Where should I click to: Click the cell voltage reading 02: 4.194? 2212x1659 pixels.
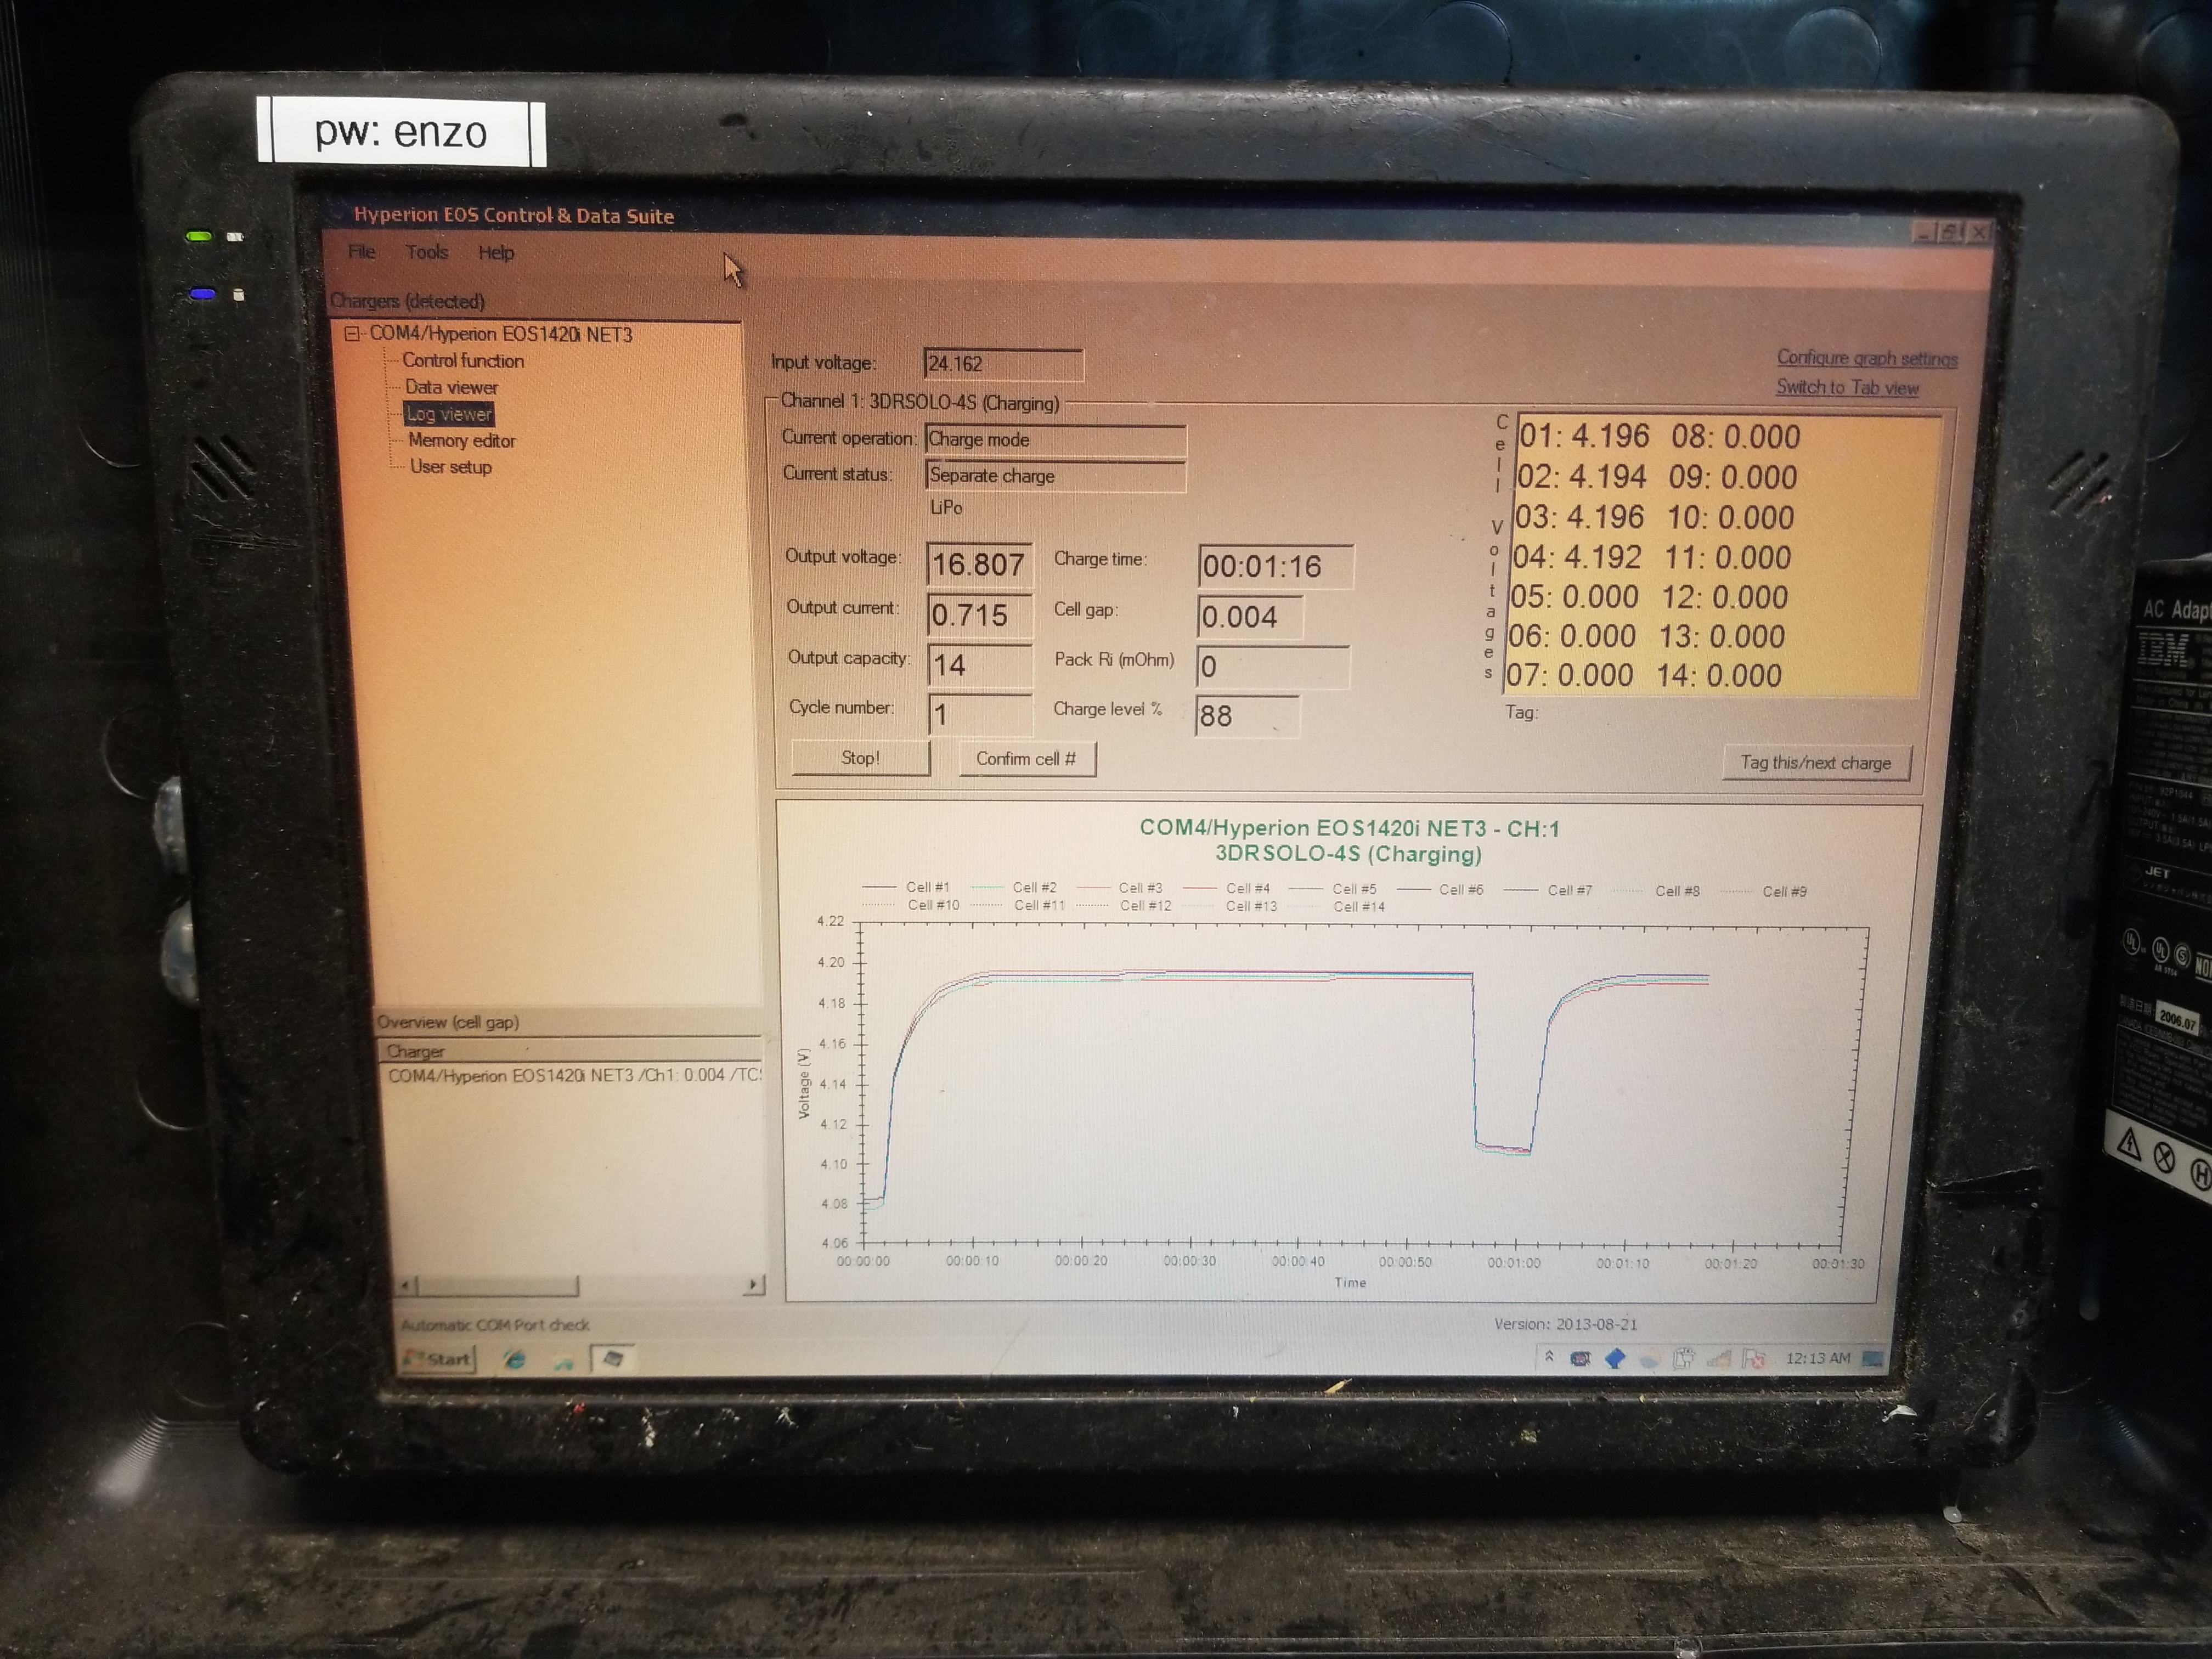click(1581, 477)
